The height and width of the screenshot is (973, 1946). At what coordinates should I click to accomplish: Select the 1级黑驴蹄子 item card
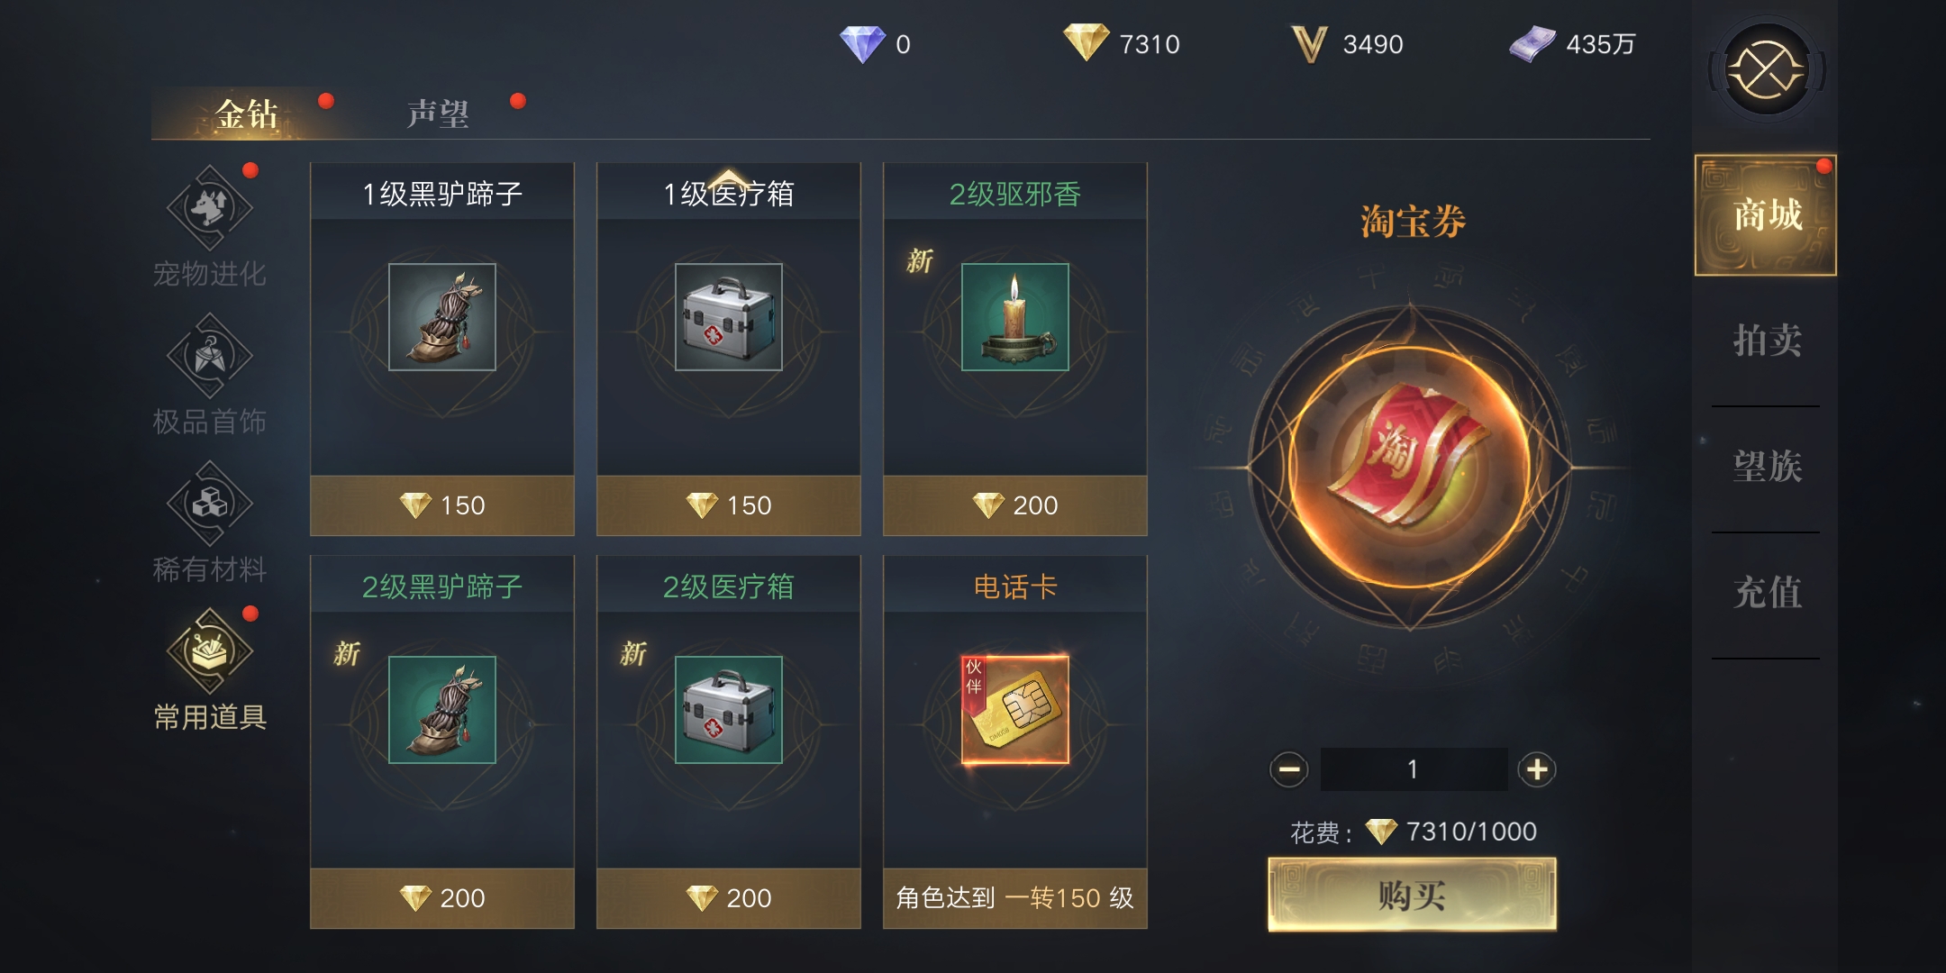(442, 350)
